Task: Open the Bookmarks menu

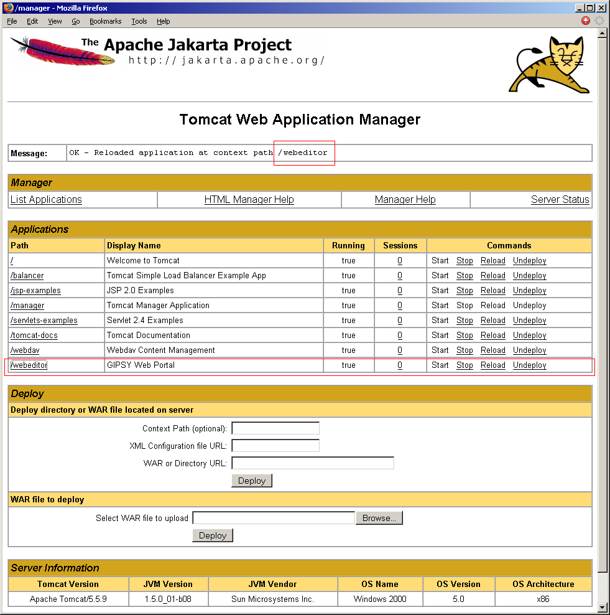Action: click(105, 21)
